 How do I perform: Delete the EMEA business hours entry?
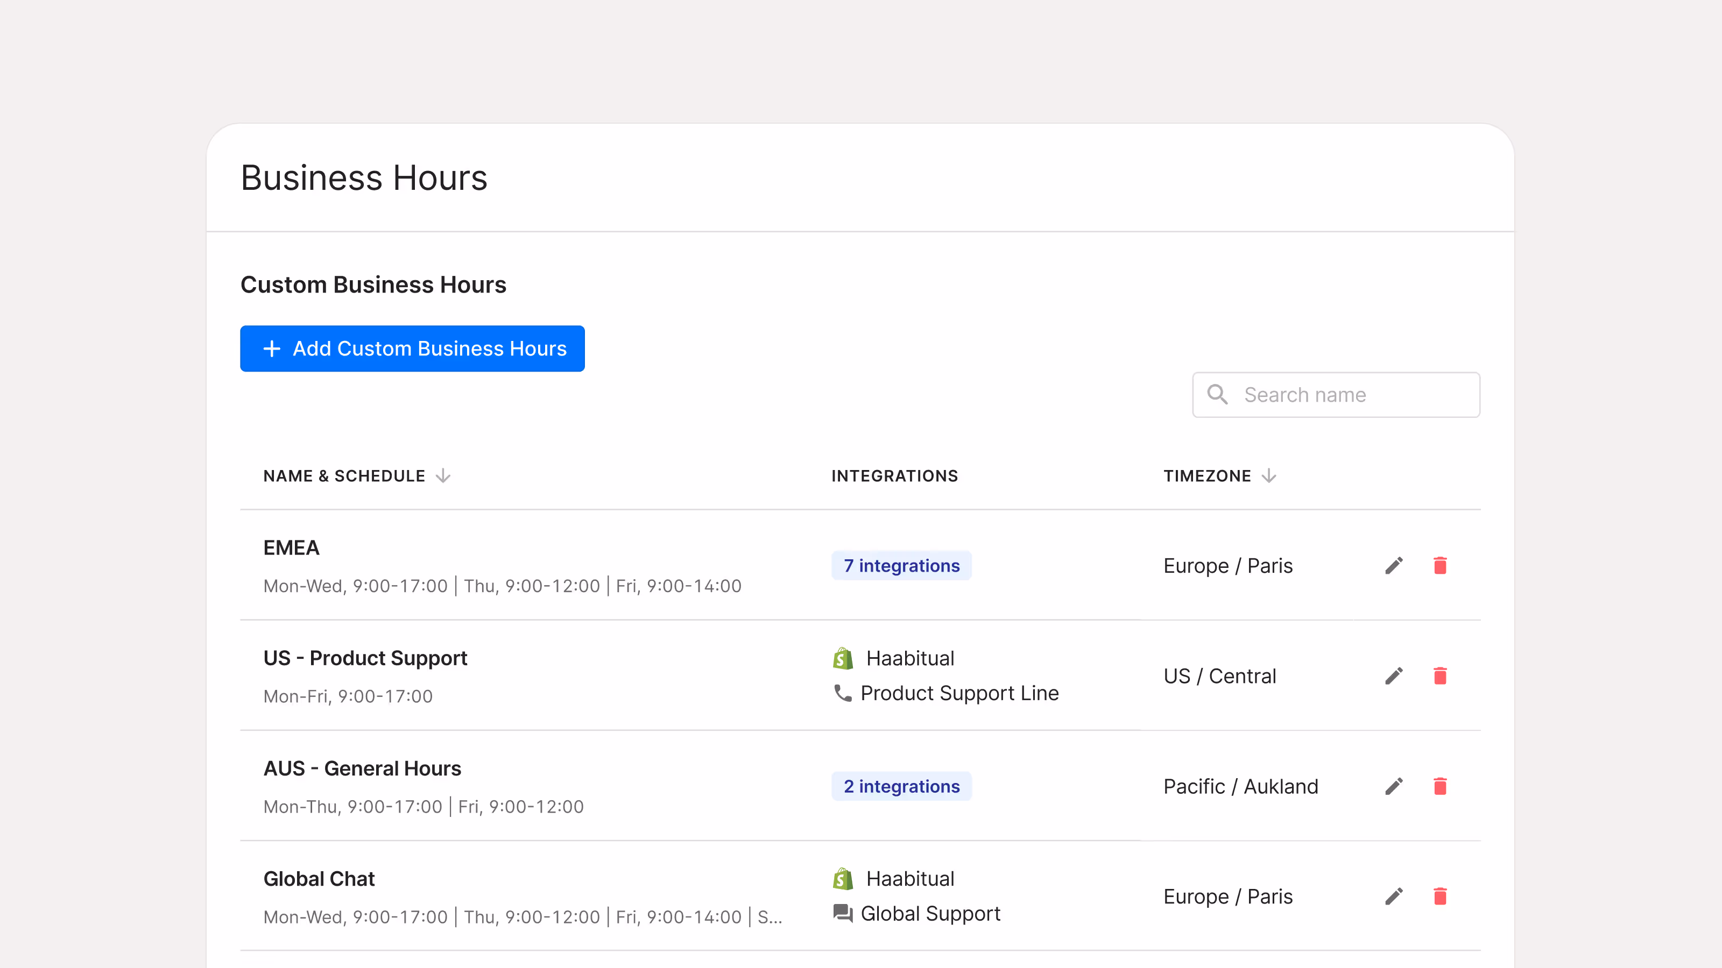point(1440,566)
